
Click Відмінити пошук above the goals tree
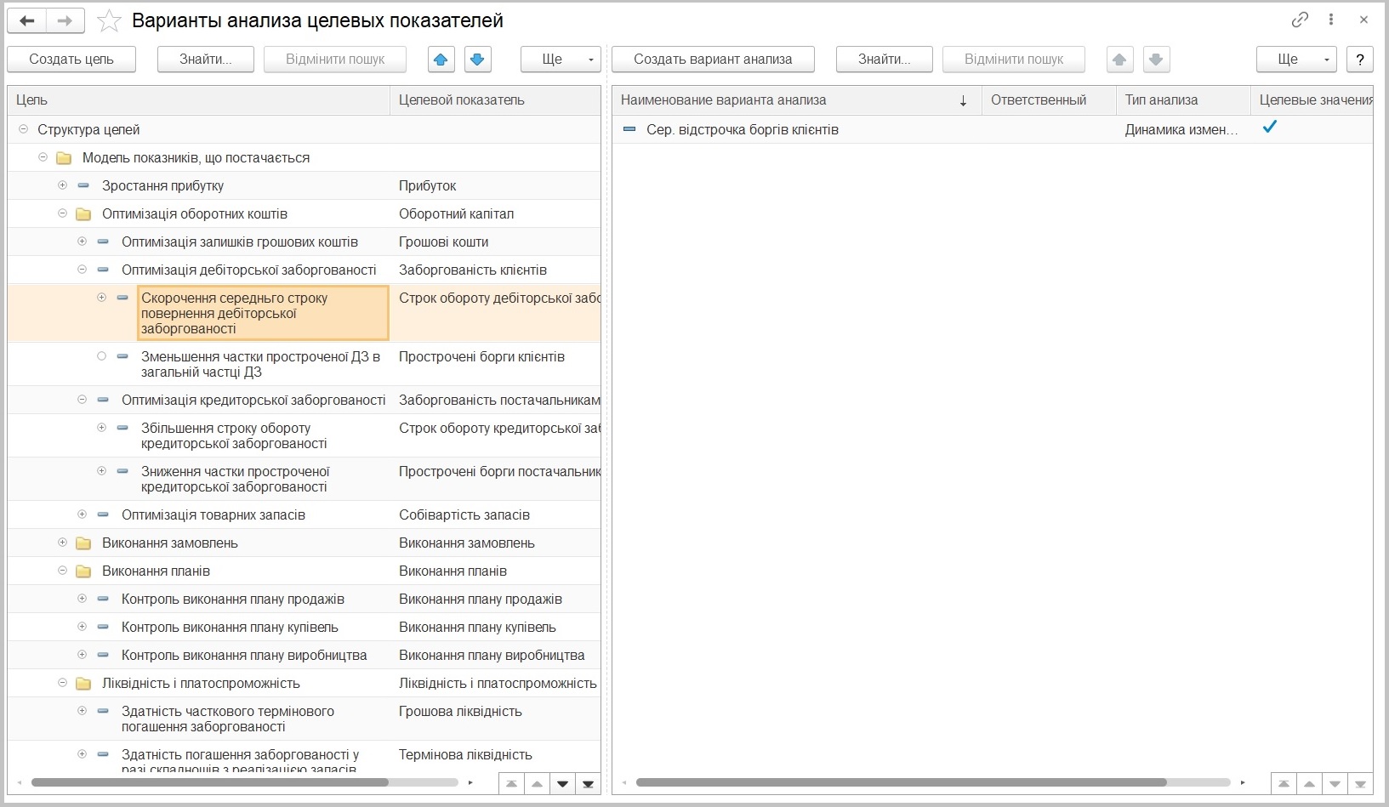click(x=335, y=60)
